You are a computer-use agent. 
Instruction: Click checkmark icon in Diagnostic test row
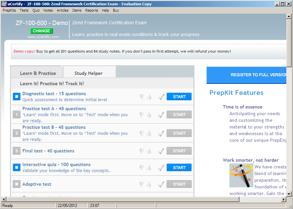[161, 97]
